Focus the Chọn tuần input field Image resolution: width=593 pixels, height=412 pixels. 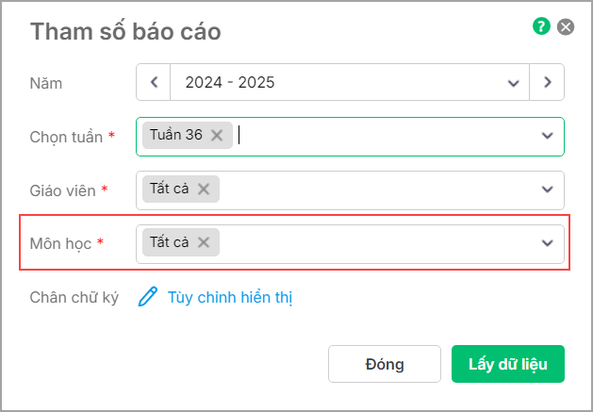click(350, 137)
